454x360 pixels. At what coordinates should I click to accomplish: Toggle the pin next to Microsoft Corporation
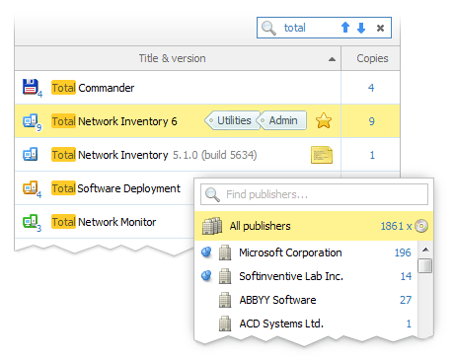coord(206,252)
